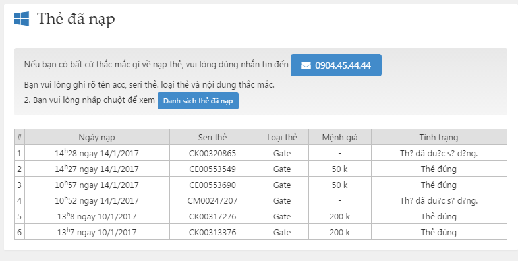
Task: Click the Mệnh giá column header
Action: (x=340, y=137)
